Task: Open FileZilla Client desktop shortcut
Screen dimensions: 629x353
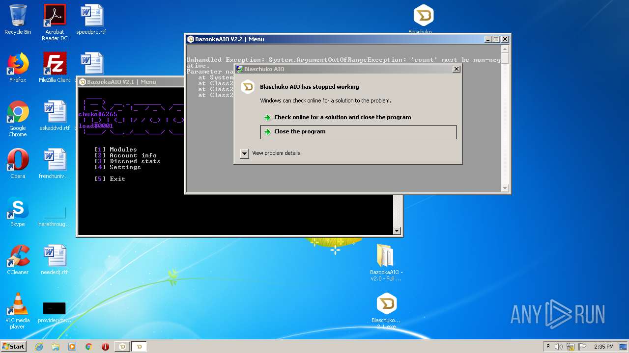Action: (x=55, y=68)
